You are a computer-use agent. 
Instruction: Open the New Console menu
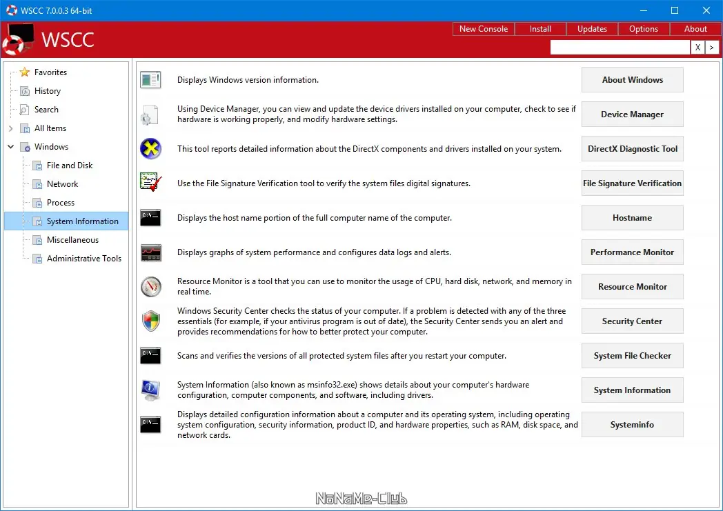pos(483,28)
